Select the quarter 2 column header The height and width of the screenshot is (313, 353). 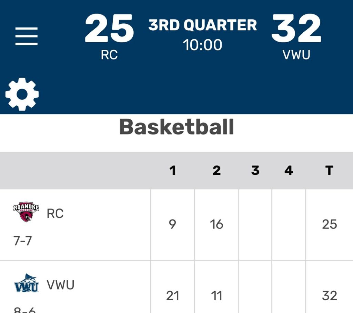coord(216,170)
